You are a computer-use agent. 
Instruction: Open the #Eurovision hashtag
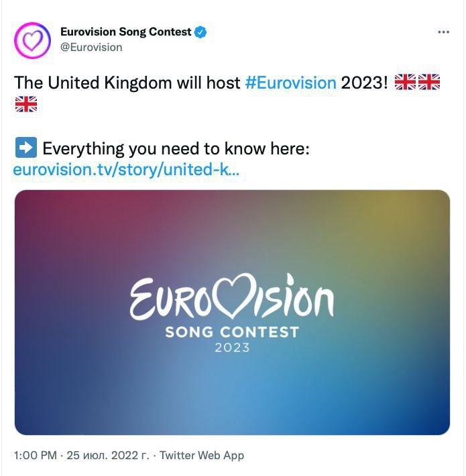[290, 83]
